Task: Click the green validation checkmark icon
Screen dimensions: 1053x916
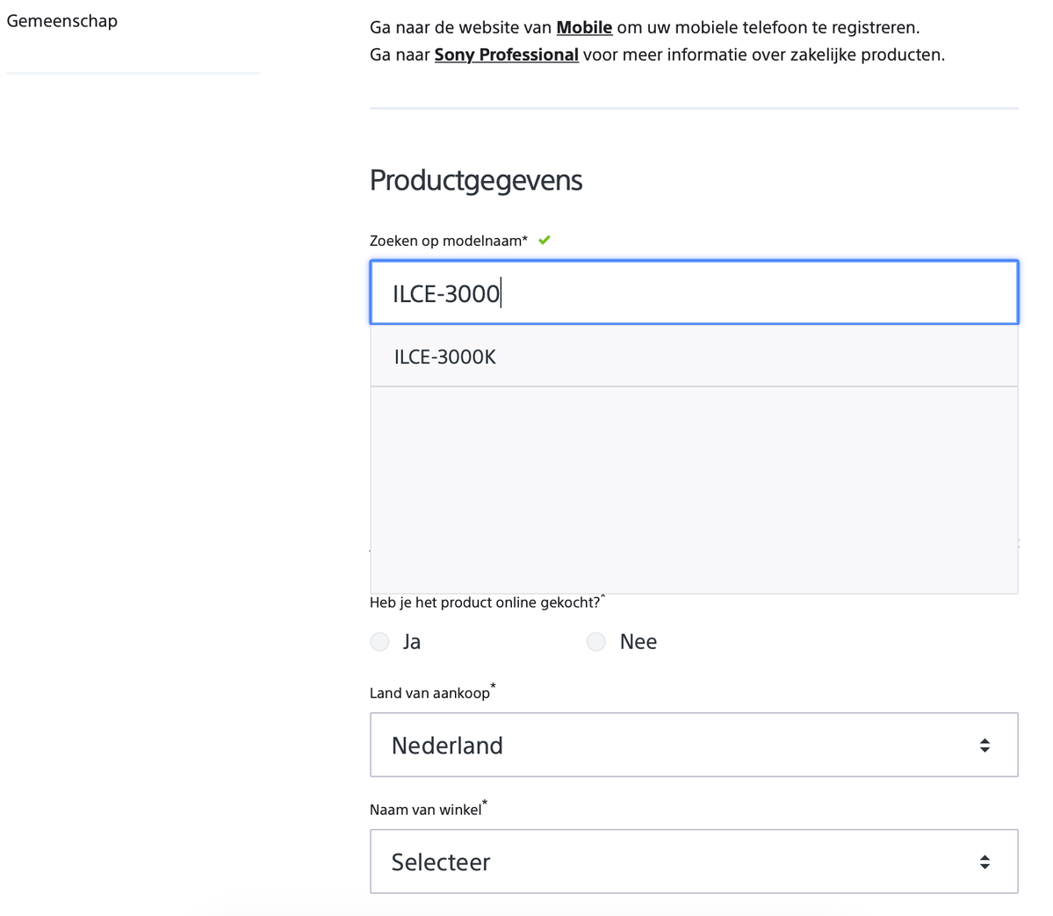Action: click(x=545, y=240)
